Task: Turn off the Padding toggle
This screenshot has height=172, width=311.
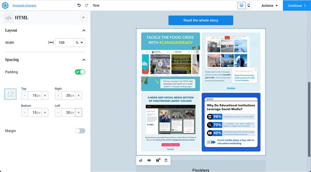Action: 80,72
